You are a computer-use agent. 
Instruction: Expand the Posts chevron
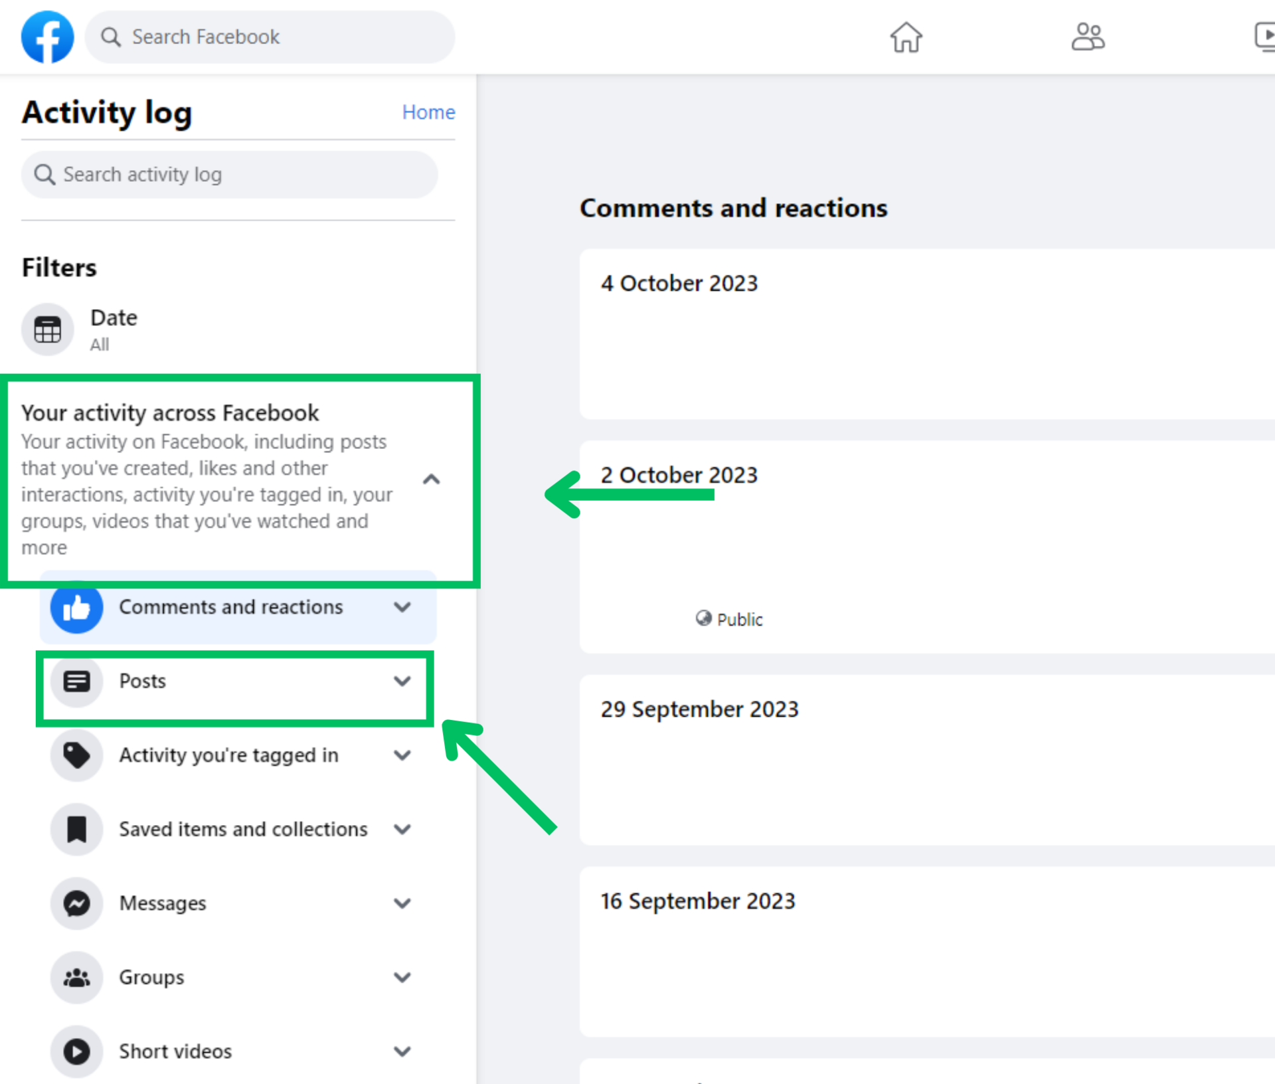pos(402,681)
